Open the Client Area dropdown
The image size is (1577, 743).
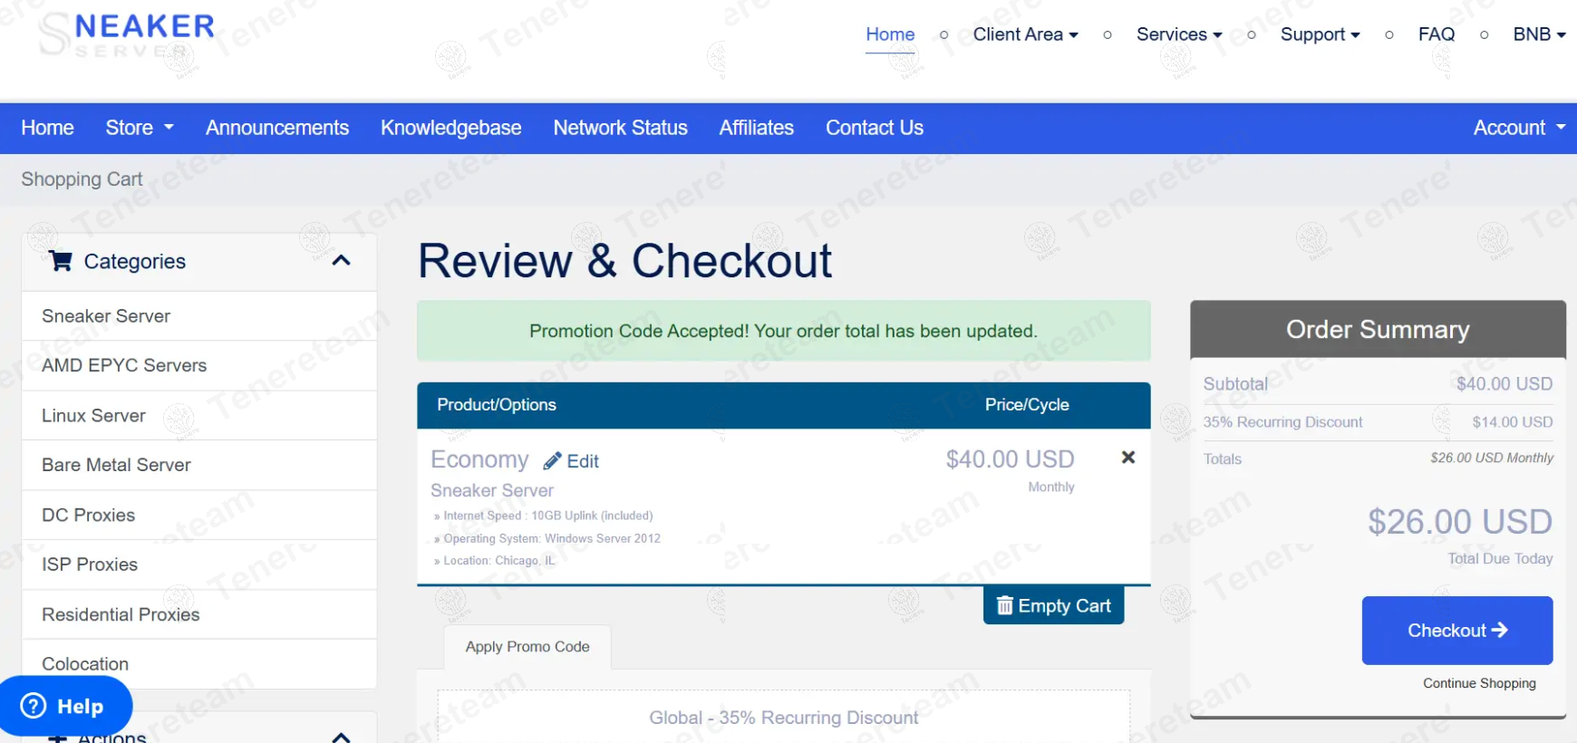(1025, 34)
